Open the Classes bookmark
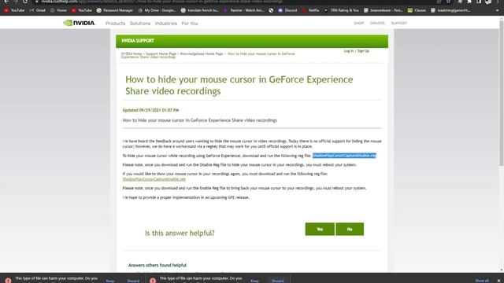Viewport: 504px width, 283px height. pyautogui.click(x=417, y=10)
